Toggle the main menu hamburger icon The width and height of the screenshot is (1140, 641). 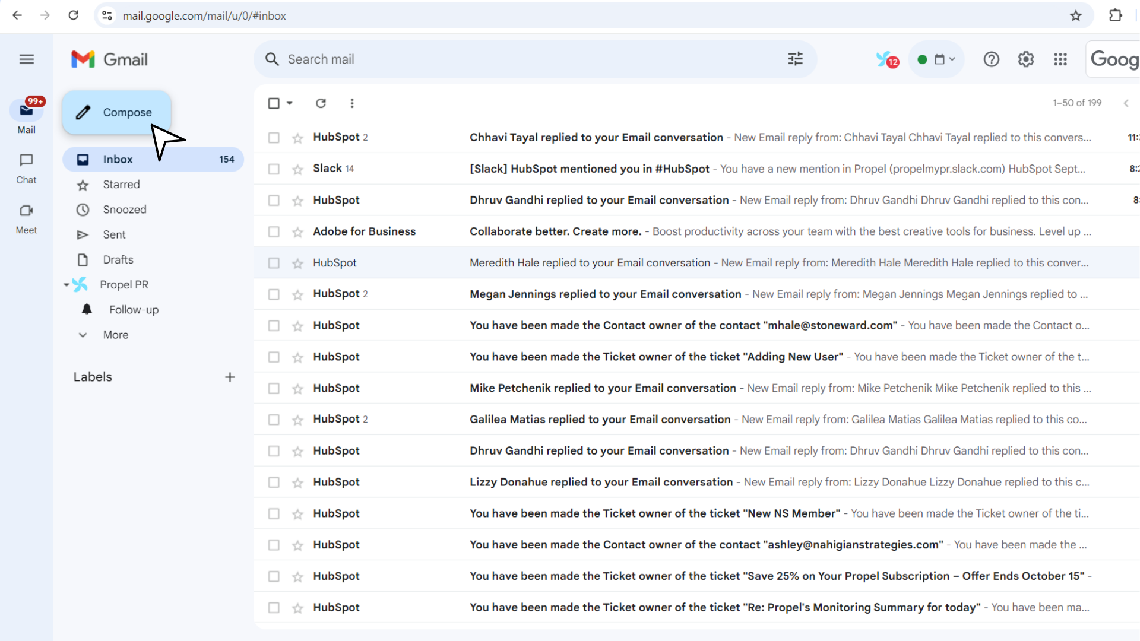click(x=27, y=59)
